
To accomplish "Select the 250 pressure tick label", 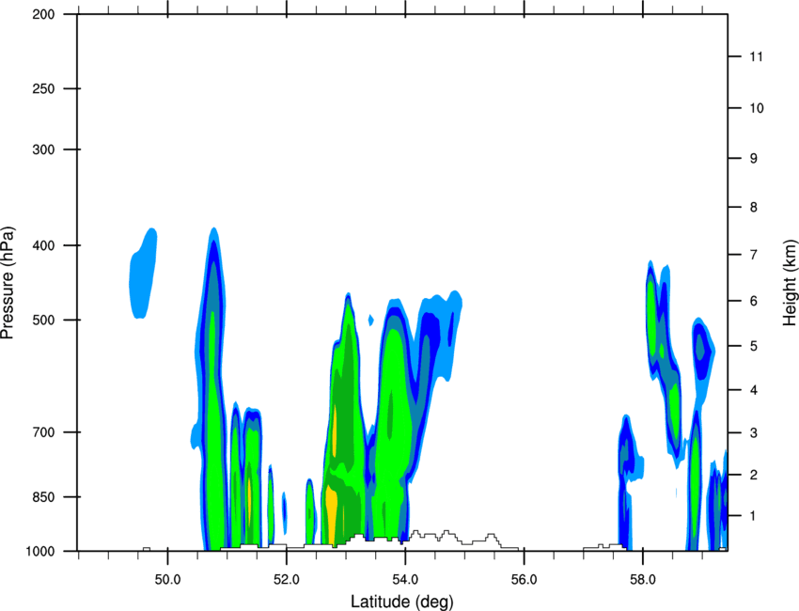I will click(x=43, y=88).
